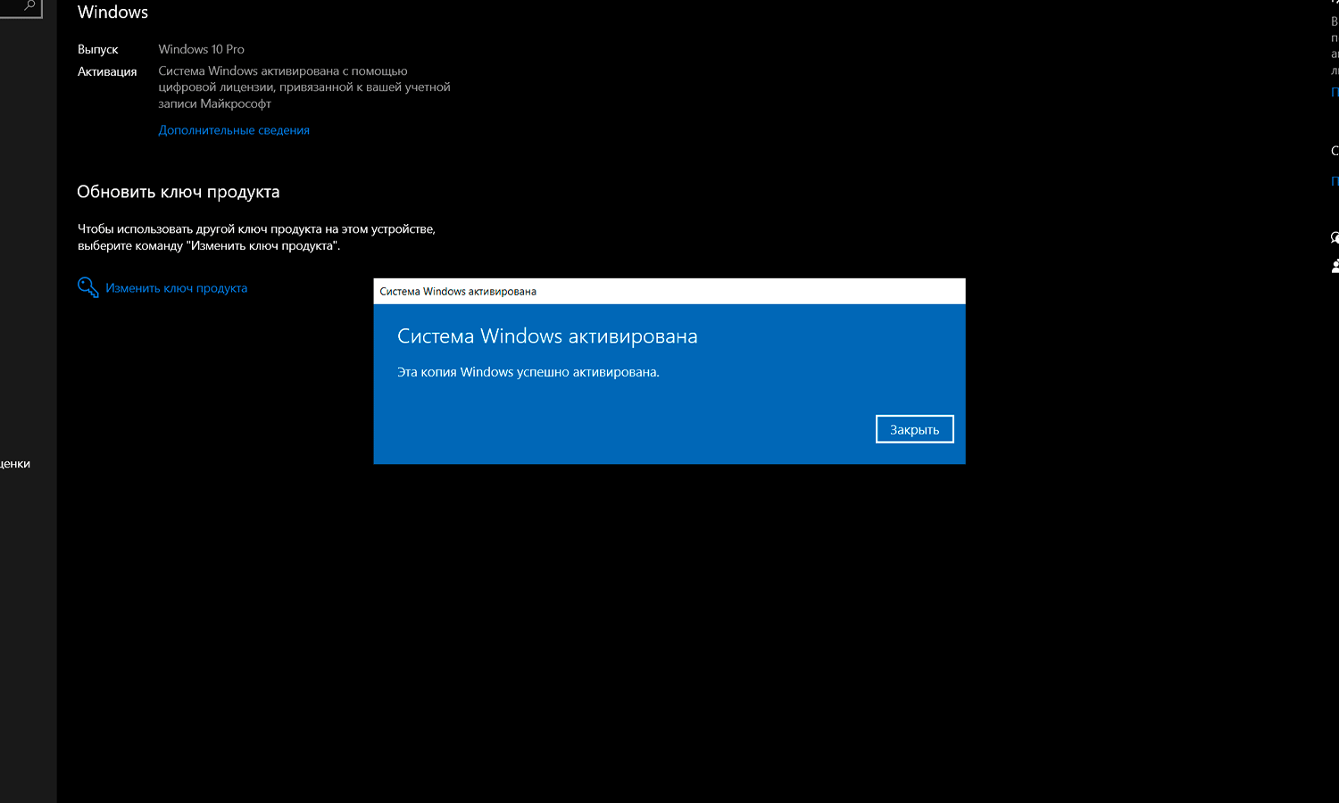Image resolution: width=1339 pixels, height=803 pixels.
Task: Click the Windows 10 Pro edition value
Action: (x=201, y=49)
